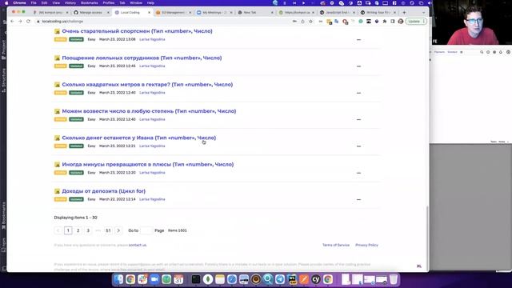Open the Chrome profile avatar

401,22
